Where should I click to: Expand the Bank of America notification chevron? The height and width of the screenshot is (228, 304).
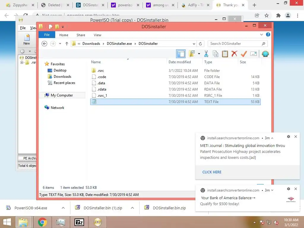coord(272,190)
